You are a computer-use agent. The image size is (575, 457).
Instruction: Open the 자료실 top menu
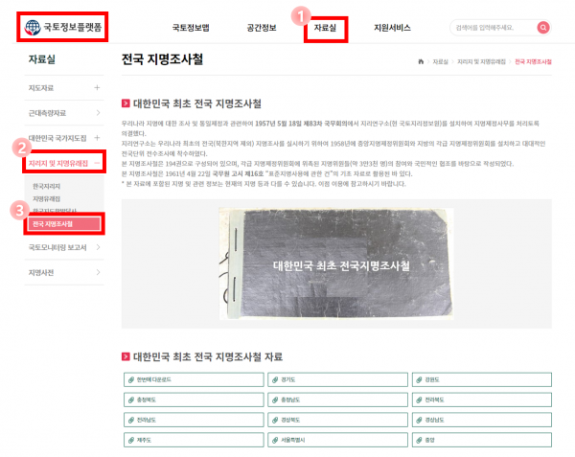point(325,28)
